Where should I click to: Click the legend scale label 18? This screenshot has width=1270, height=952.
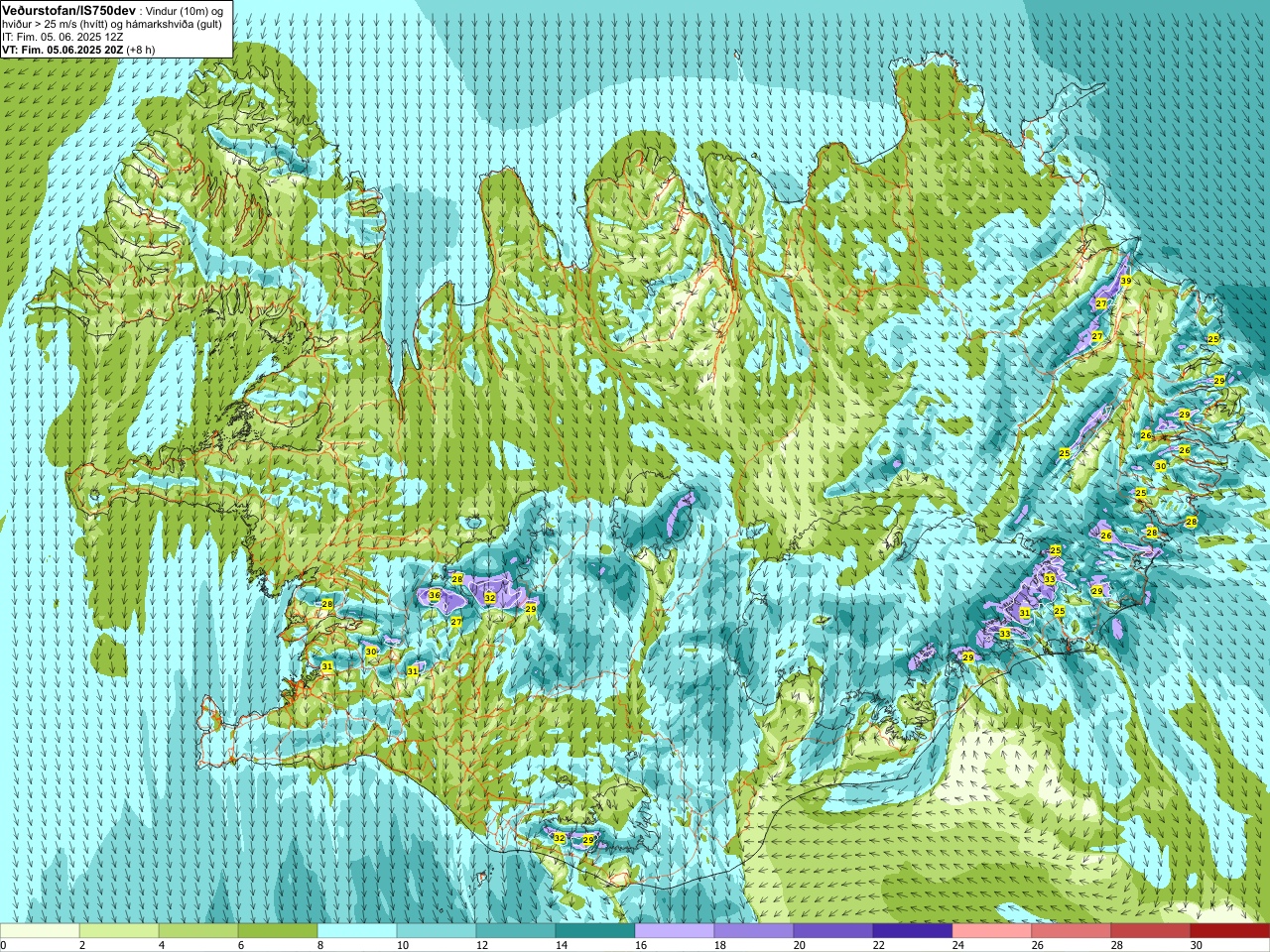[x=720, y=946]
